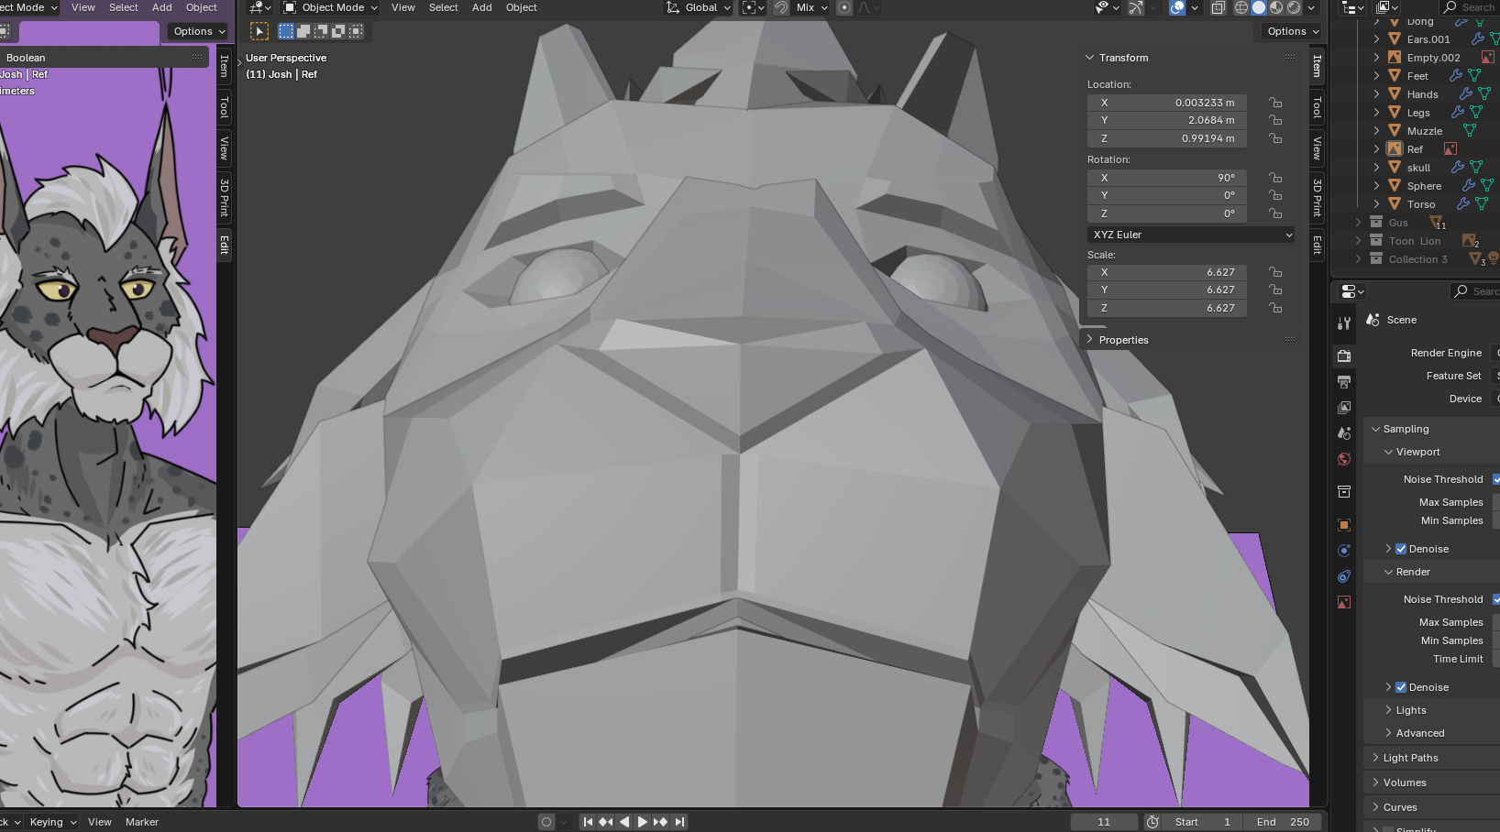Expand the Torso object in outliner
The width and height of the screenshot is (1500, 832).
pos(1376,204)
